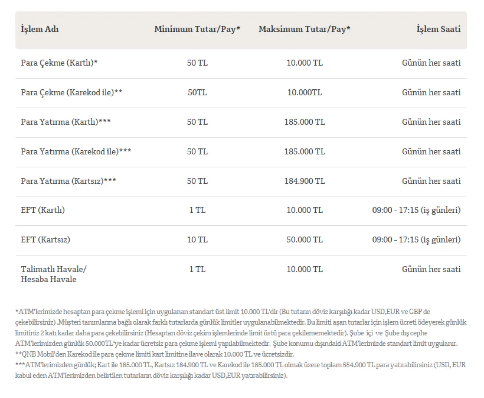Click the 10 TL minimum amount cell
Screen dimensions: 484x398
click(197, 240)
